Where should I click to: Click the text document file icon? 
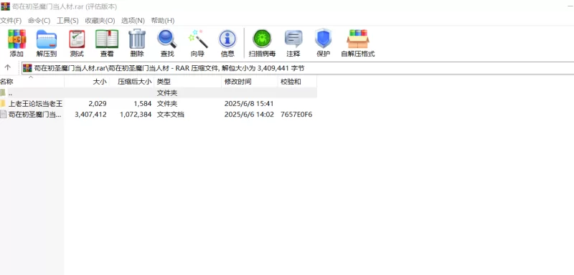(4, 115)
